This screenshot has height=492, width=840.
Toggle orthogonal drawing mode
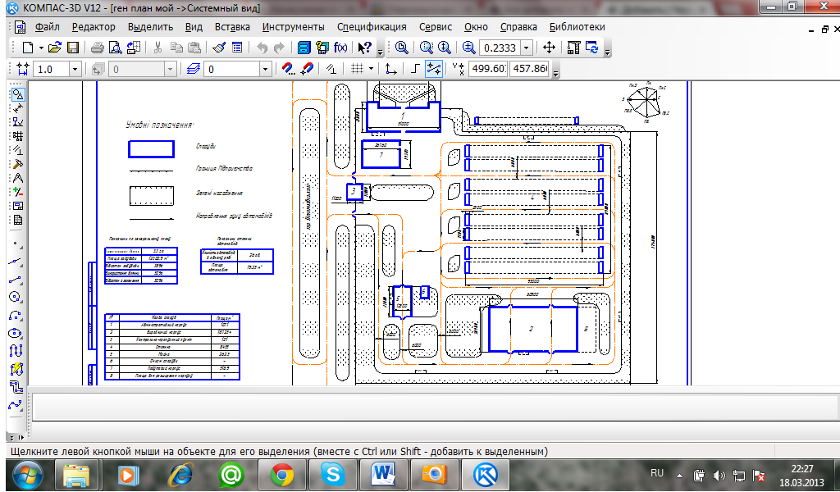414,69
